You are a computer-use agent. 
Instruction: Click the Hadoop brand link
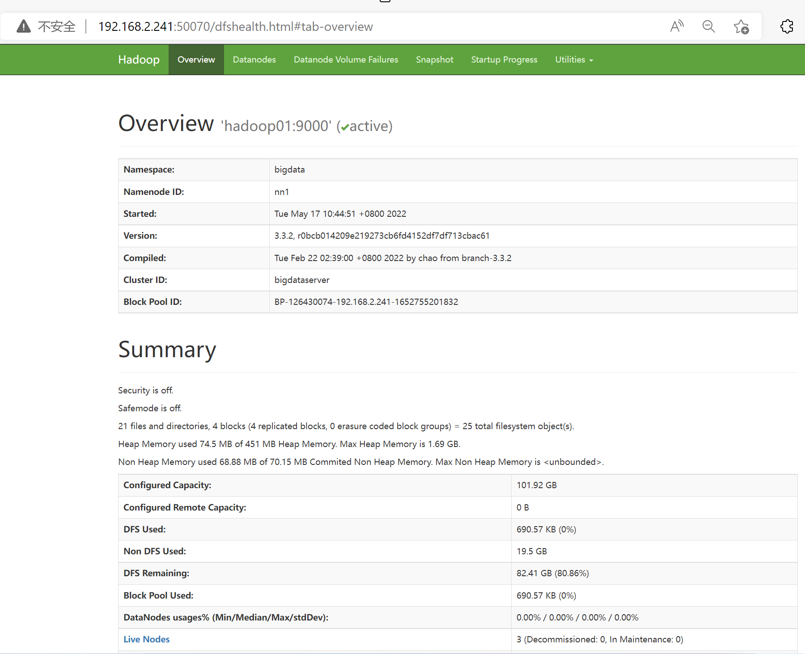[139, 60]
